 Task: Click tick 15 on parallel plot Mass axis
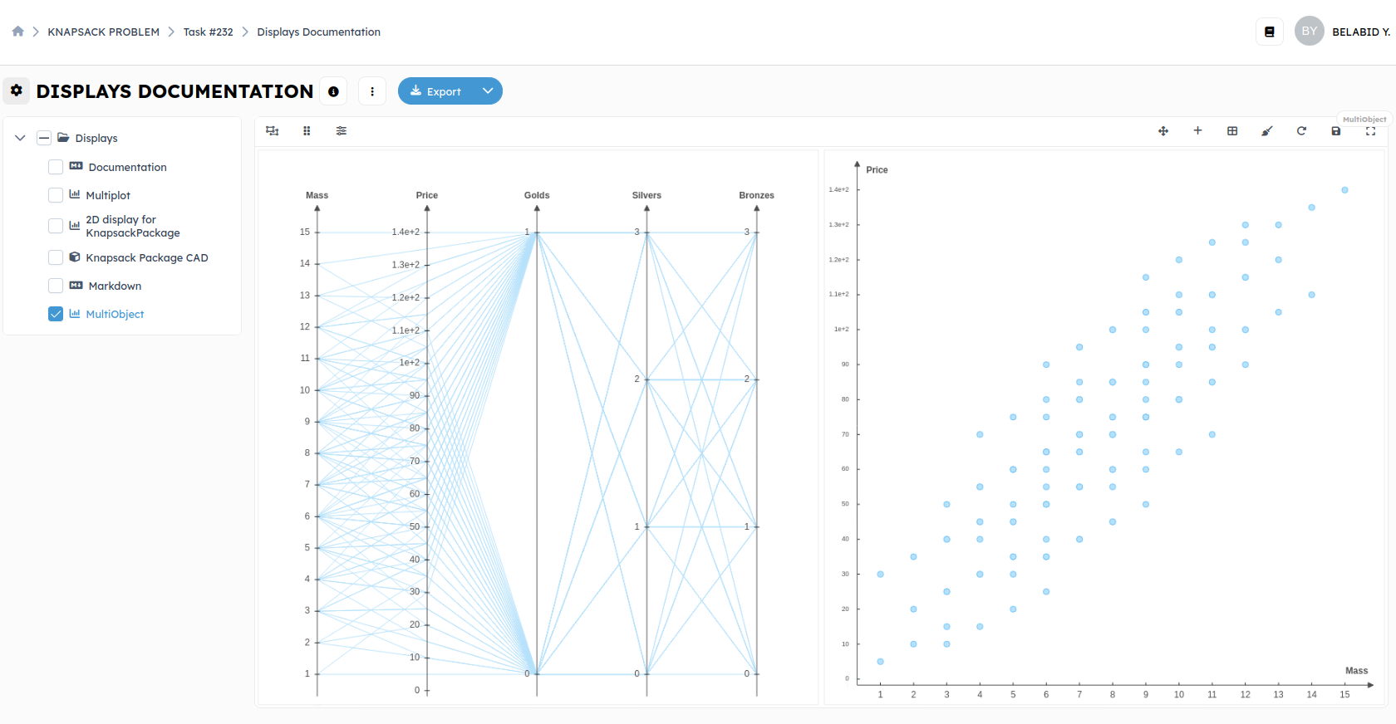point(305,232)
